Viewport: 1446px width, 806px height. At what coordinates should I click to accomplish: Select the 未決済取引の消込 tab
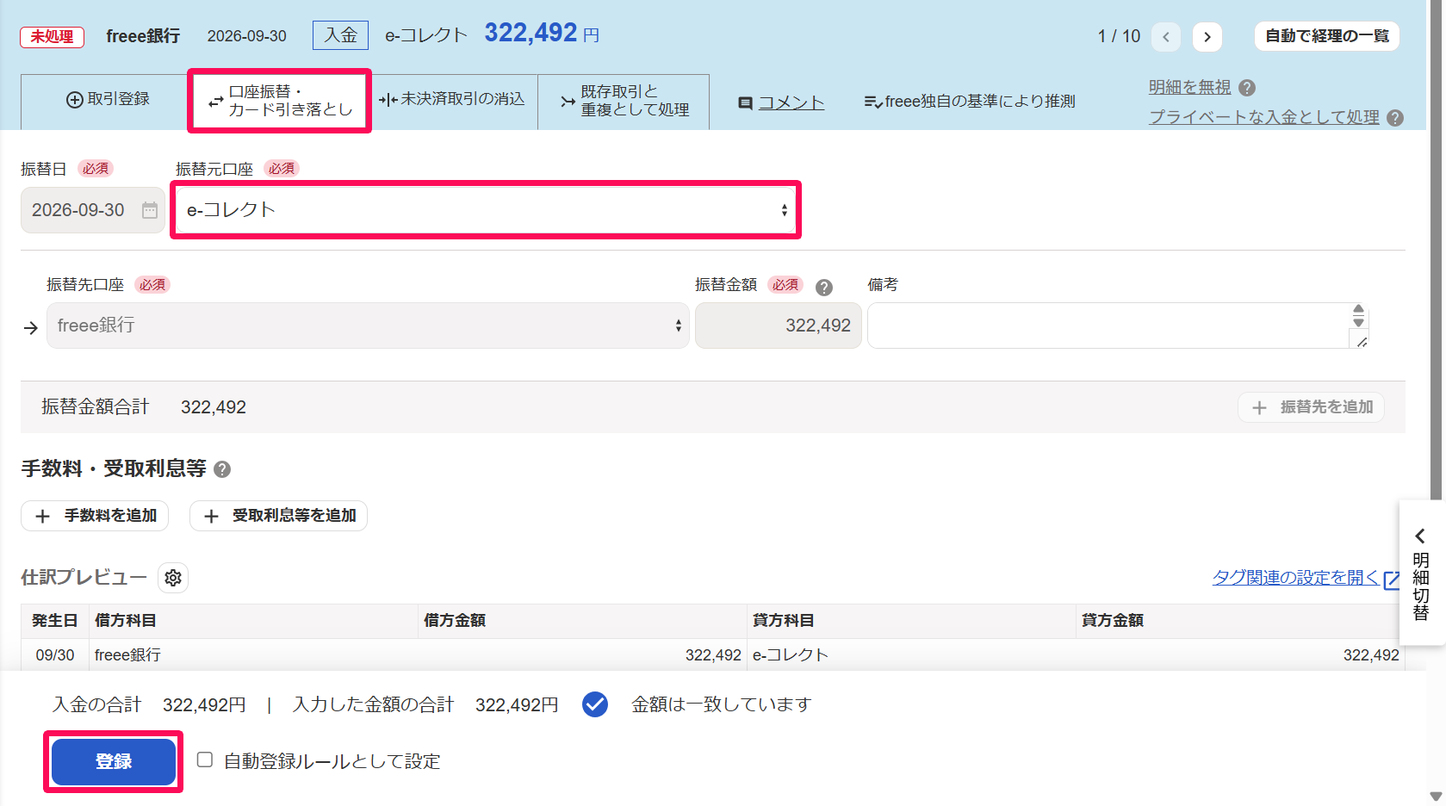pyautogui.click(x=451, y=100)
